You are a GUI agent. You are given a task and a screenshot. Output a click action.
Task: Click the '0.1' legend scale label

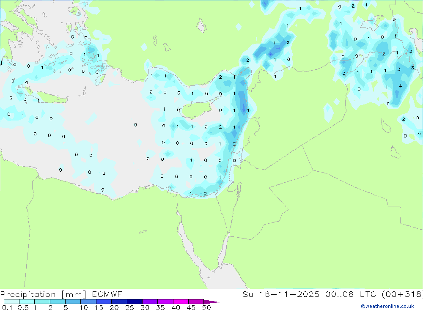(7, 307)
